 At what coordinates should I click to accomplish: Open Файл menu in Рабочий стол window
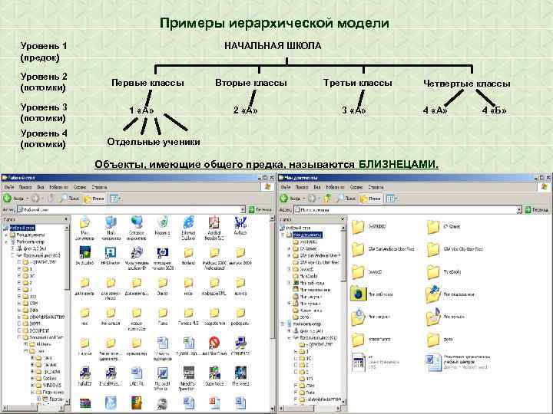coord(8,187)
